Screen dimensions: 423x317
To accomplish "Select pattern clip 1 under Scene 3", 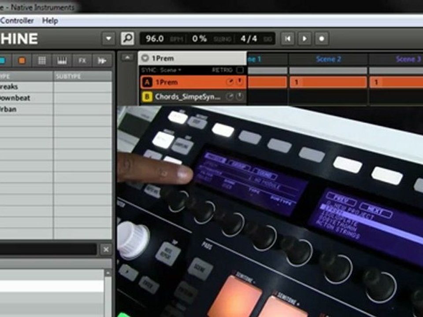I will (396, 82).
